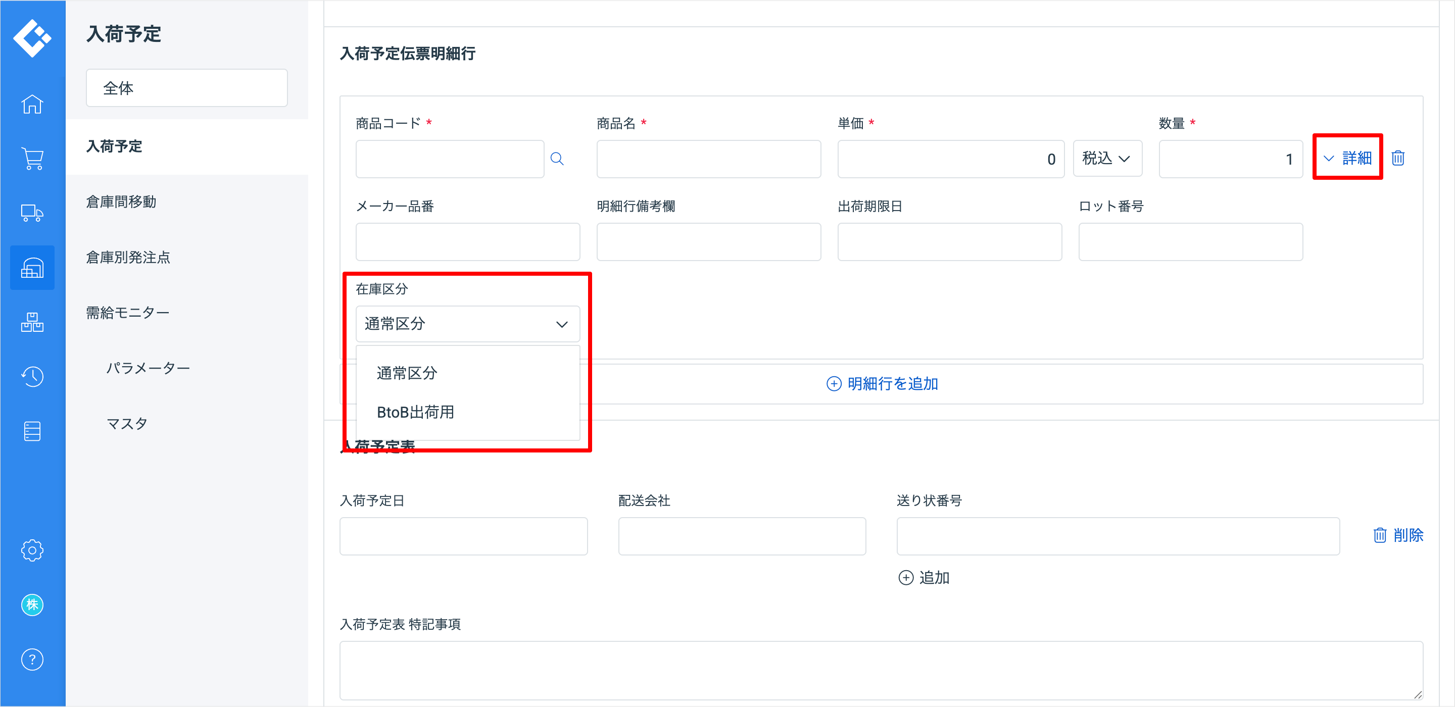Viewport: 1455px width, 707px height.
Task: Delete detail row with trash icon
Action: click(x=1398, y=158)
